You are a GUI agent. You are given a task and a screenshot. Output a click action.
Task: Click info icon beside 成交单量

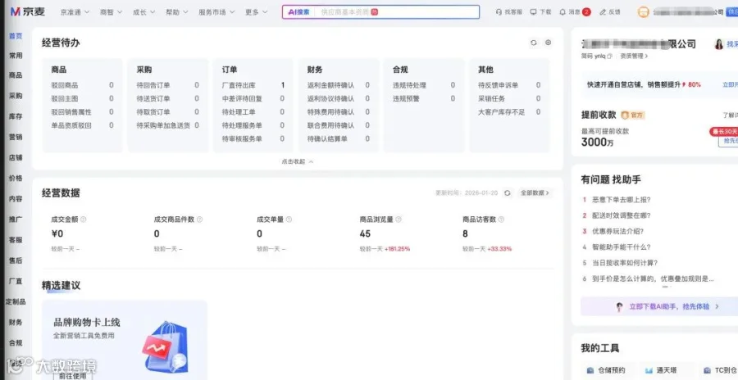pos(289,219)
